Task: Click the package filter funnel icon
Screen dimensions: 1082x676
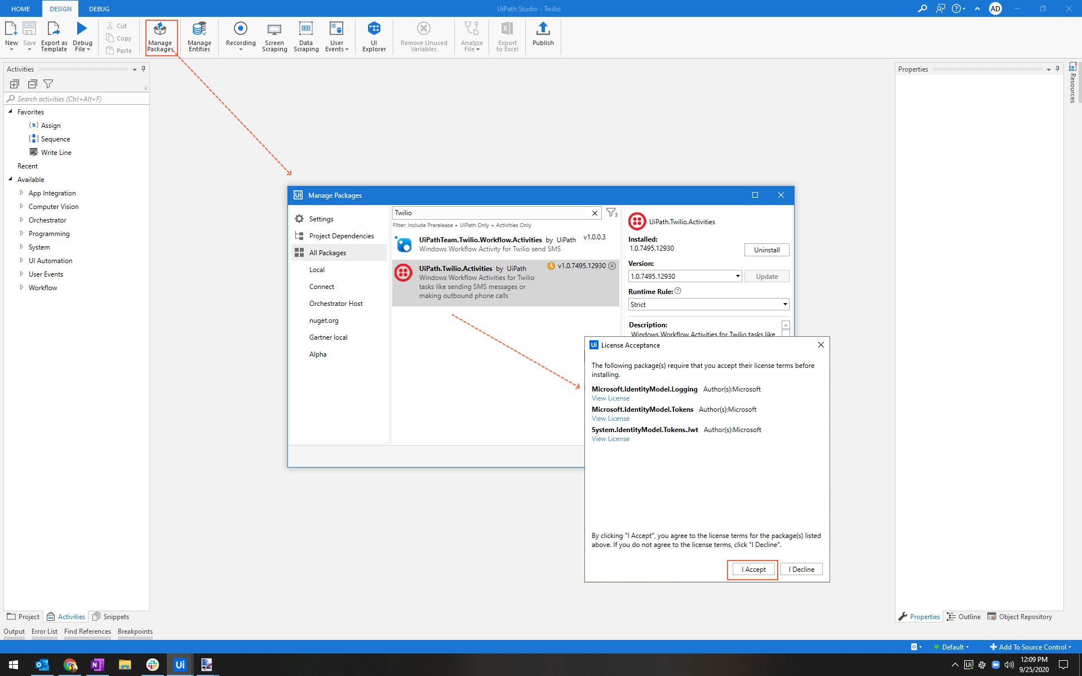Action: pos(611,212)
